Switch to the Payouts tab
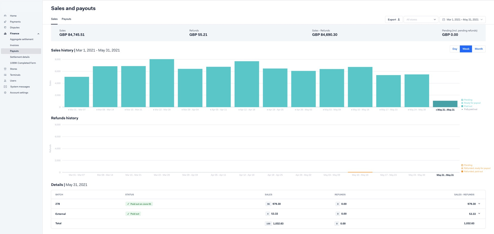494x234 pixels. [x=66, y=19]
